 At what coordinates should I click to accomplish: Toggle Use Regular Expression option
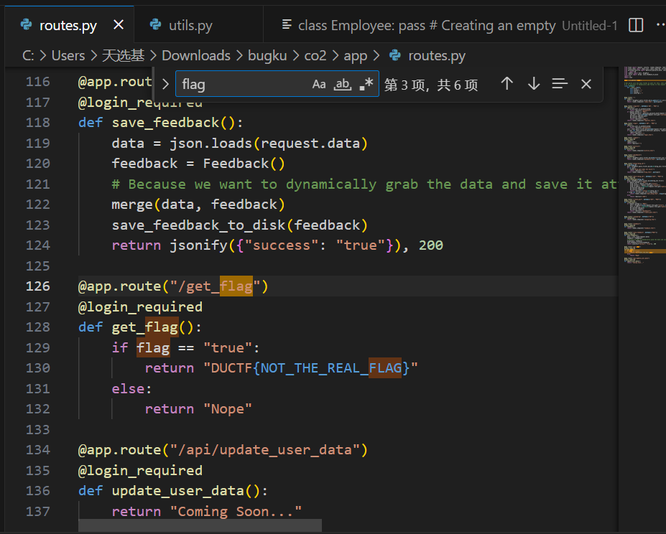366,84
